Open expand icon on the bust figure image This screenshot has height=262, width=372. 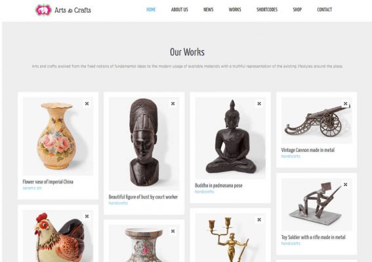coord(173,103)
